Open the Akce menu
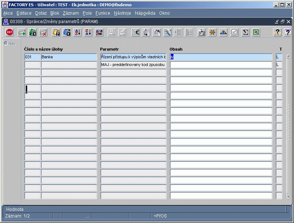 point(8,13)
